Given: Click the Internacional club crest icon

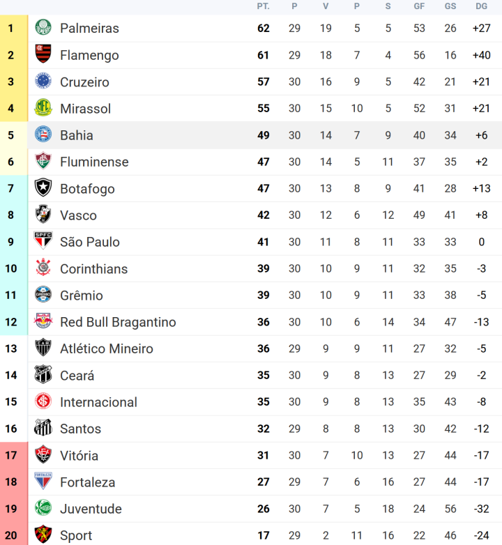Looking at the screenshot, I should pos(43,402).
